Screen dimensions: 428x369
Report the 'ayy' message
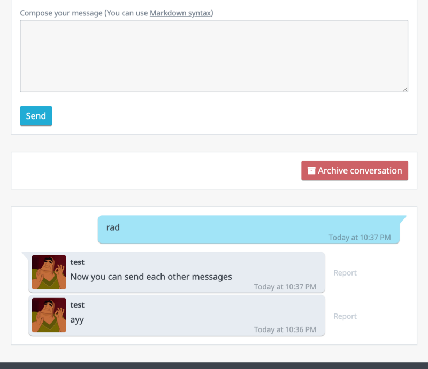pos(345,316)
